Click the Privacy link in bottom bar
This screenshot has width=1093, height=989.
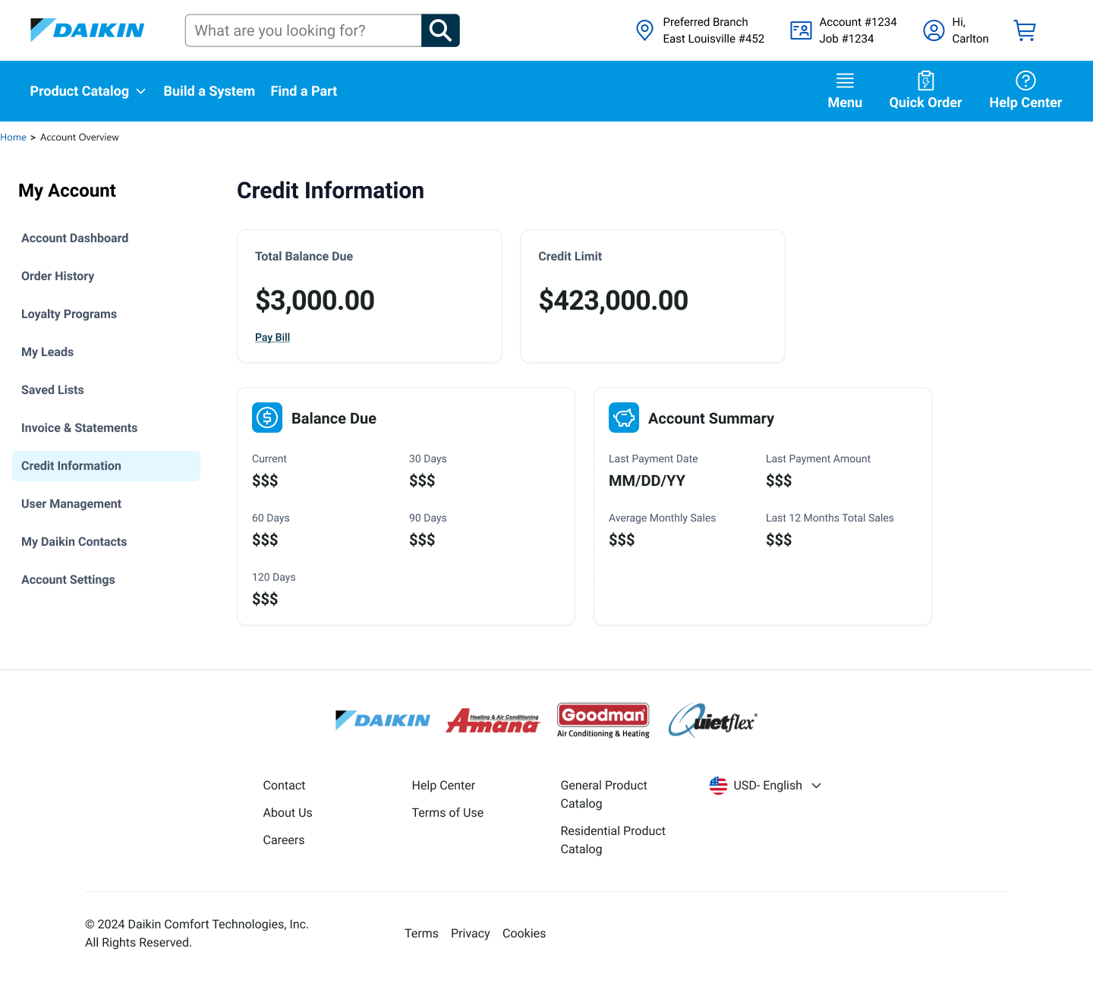[x=471, y=934]
